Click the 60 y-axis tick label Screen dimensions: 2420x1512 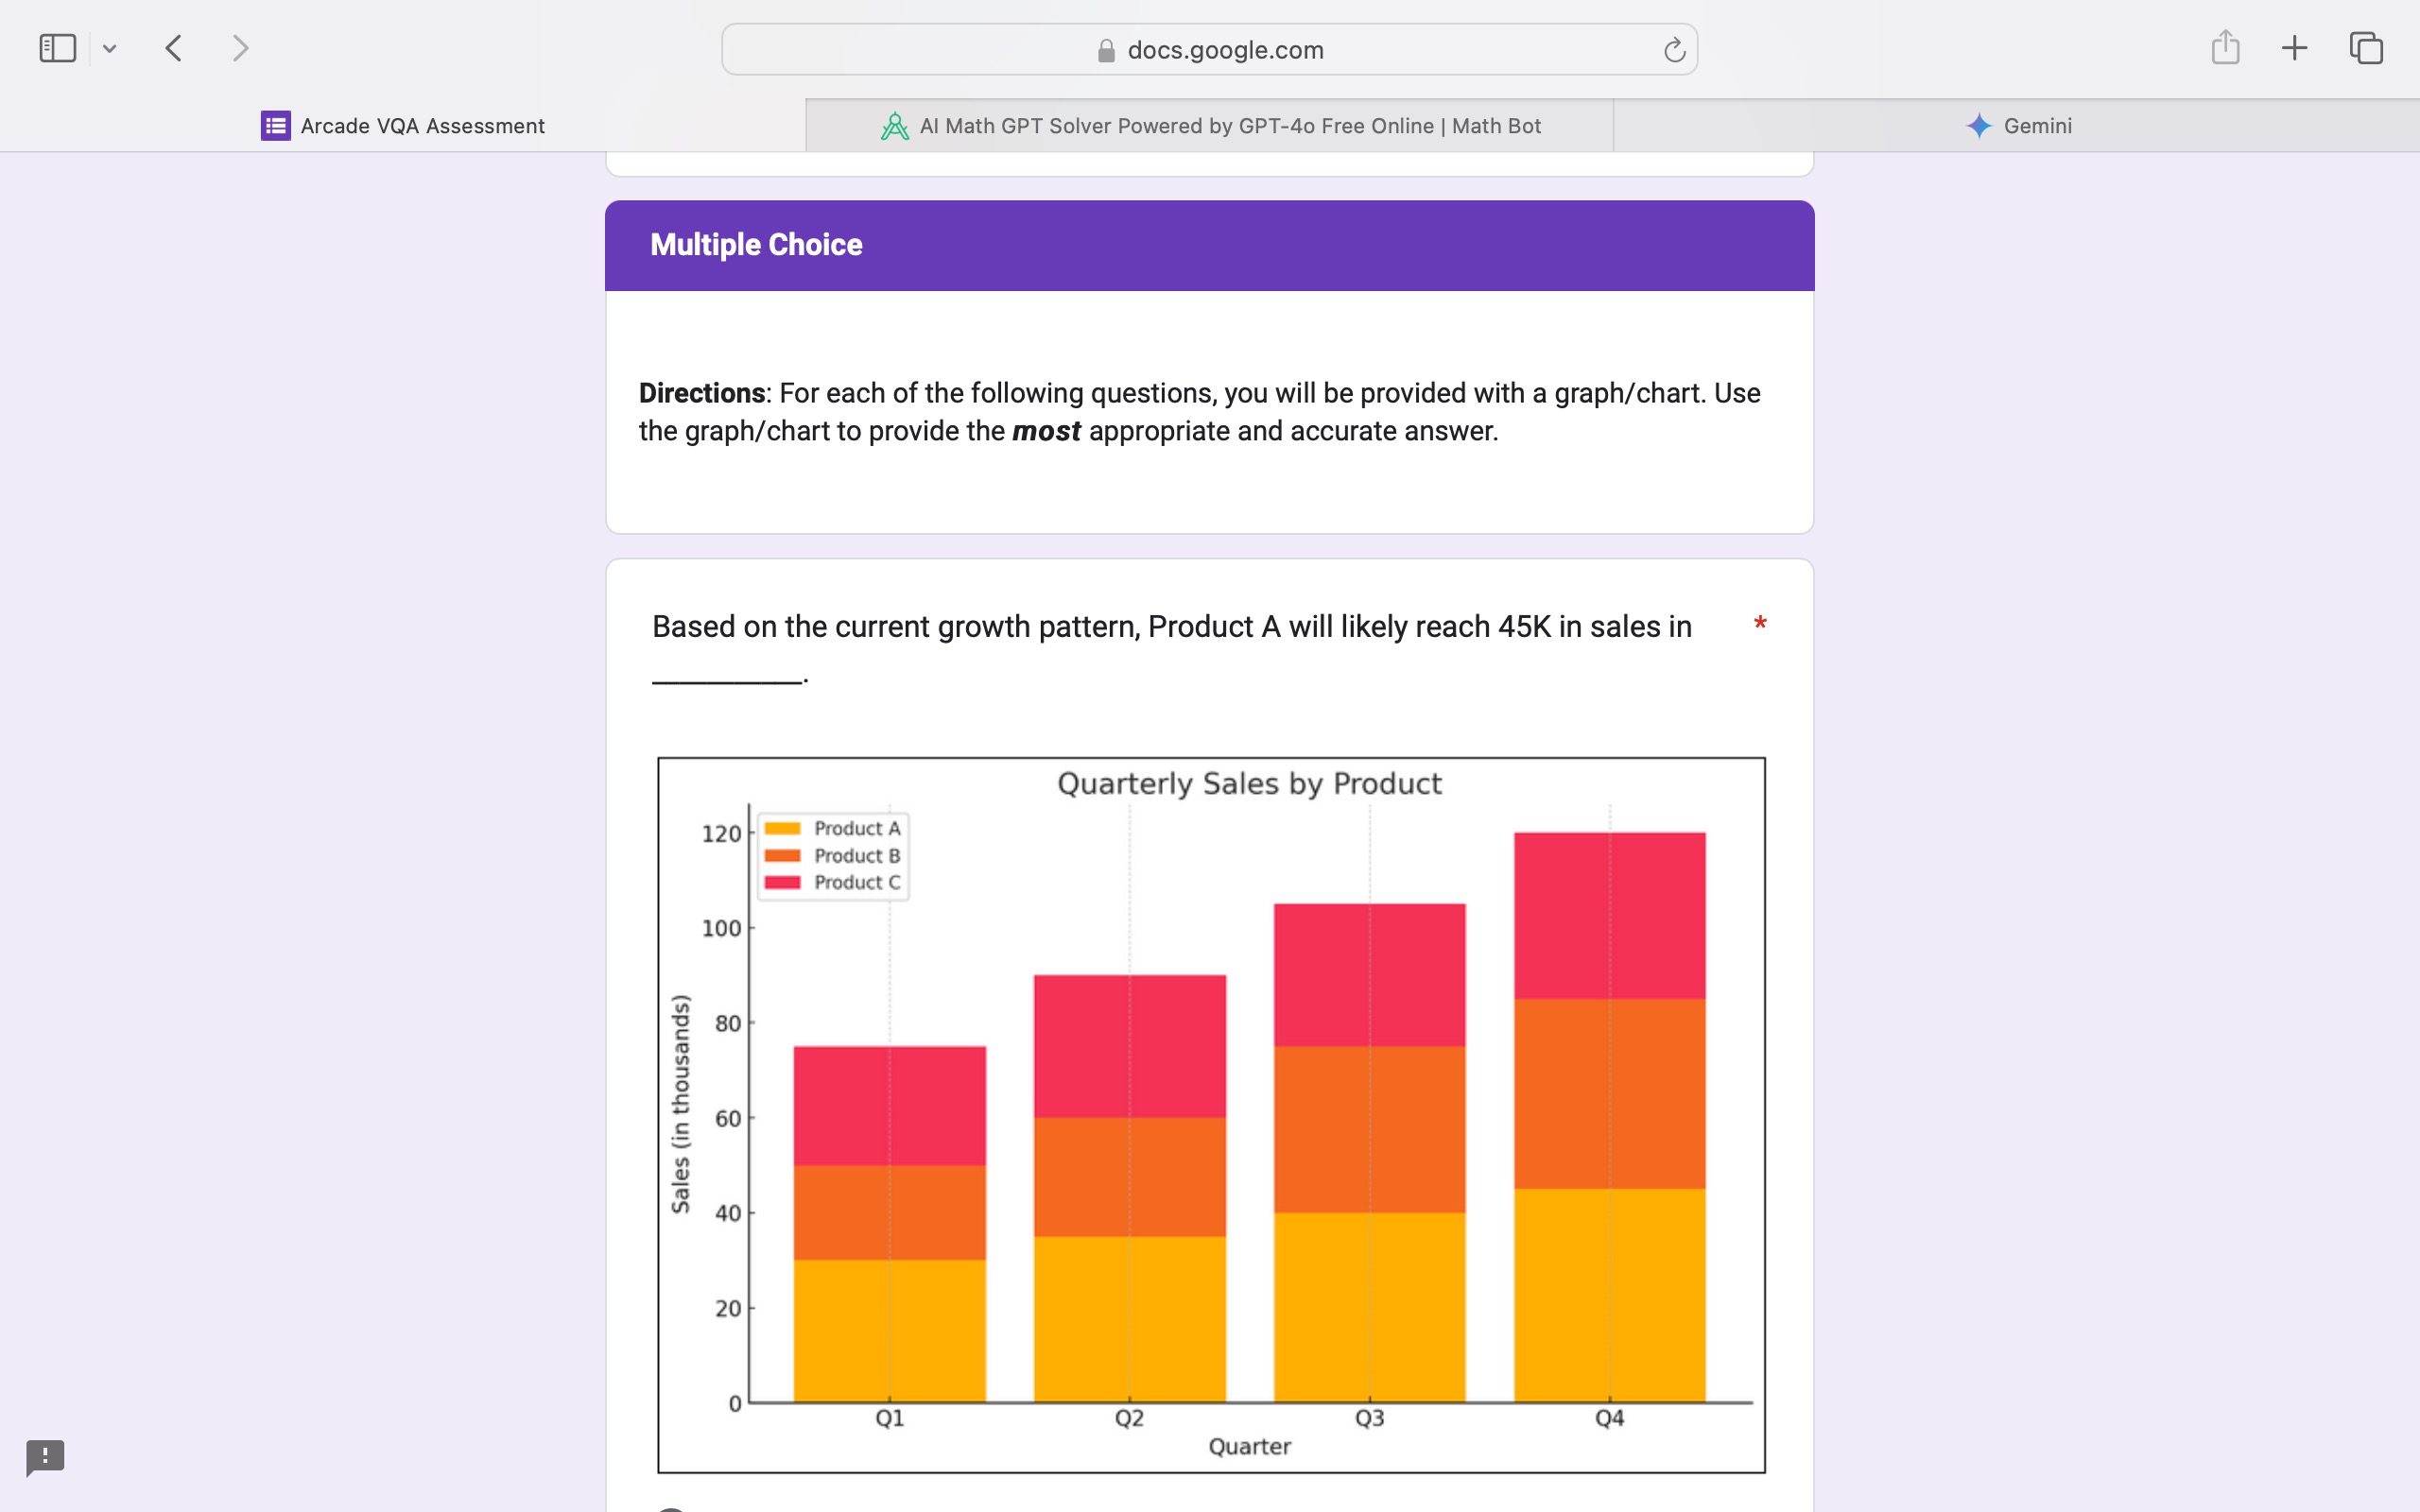[x=728, y=1119]
